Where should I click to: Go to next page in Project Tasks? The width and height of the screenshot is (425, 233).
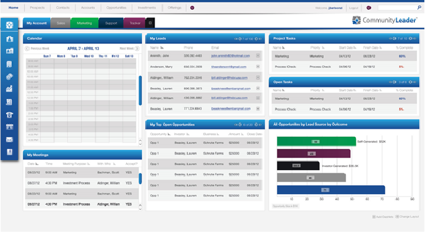coord(411,39)
